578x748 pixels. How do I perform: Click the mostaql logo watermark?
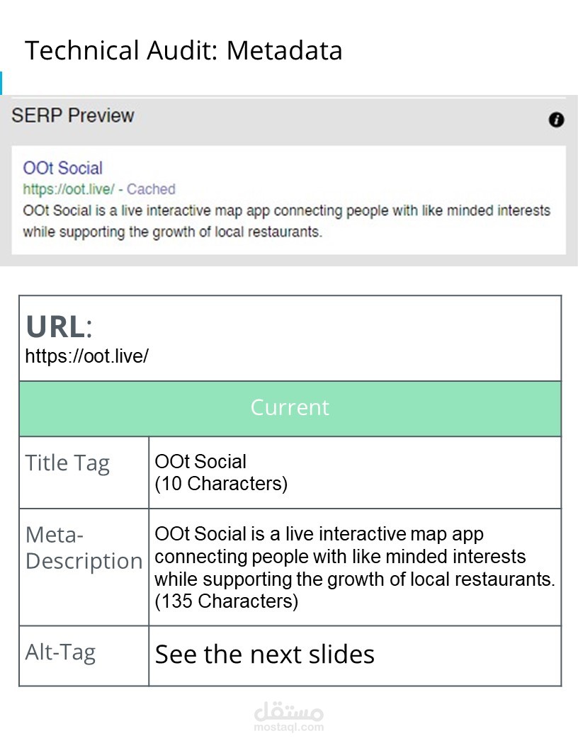pos(289,711)
